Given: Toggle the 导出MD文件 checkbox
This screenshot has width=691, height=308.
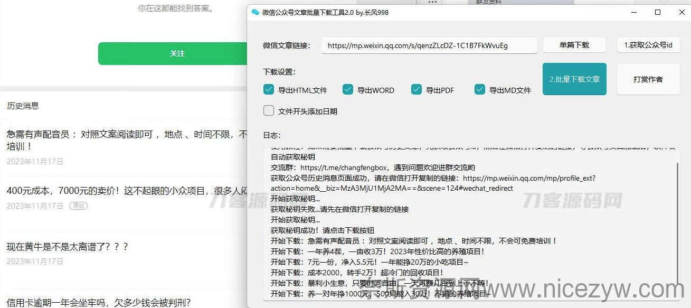Looking at the screenshot, I should [480, 90].
